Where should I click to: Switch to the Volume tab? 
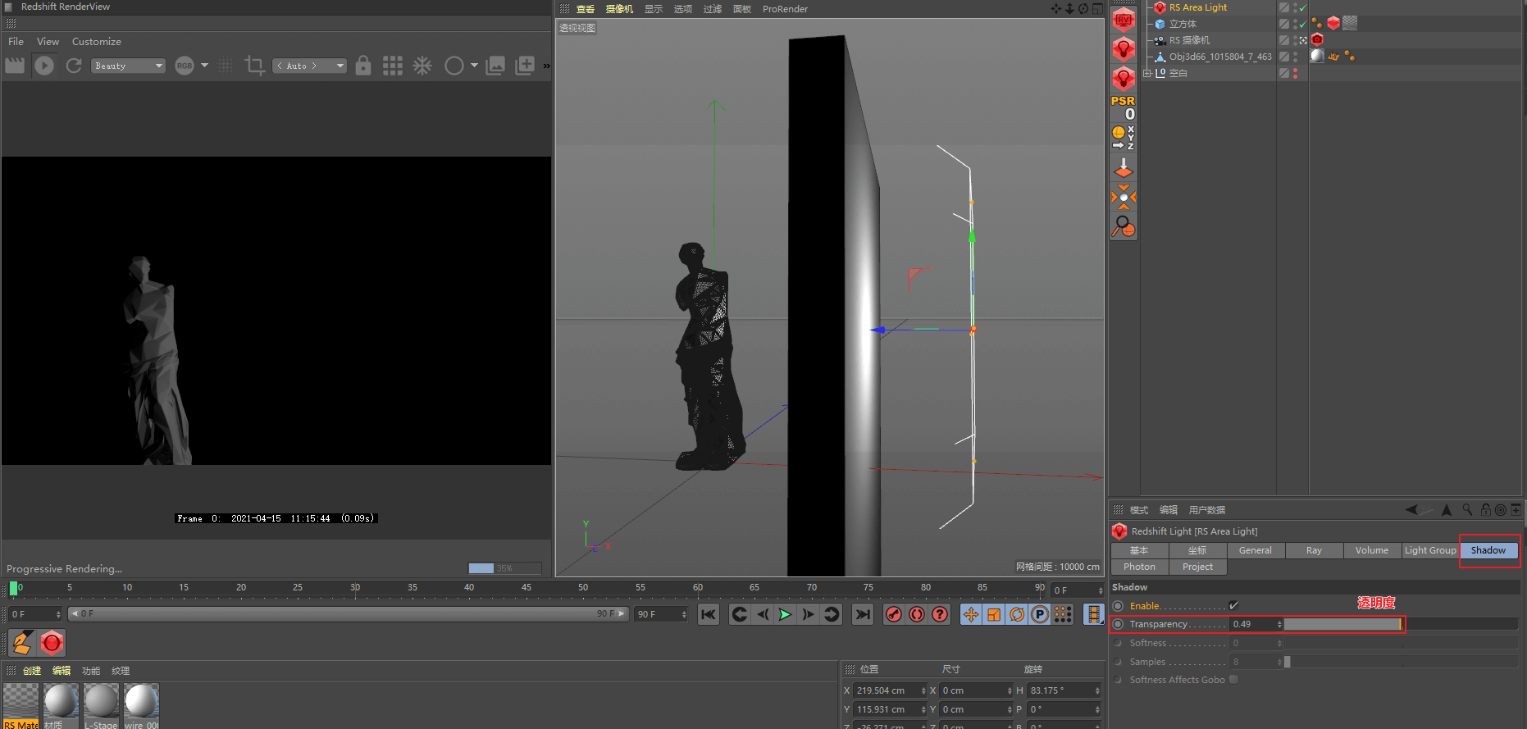(1372, 550)
